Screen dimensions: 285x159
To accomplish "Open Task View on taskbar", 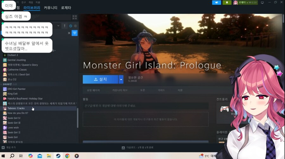I will (x=21, y=156).
